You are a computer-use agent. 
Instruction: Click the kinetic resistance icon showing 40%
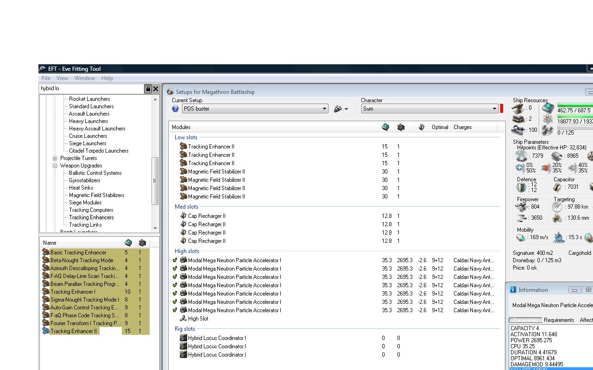(572, 168)
